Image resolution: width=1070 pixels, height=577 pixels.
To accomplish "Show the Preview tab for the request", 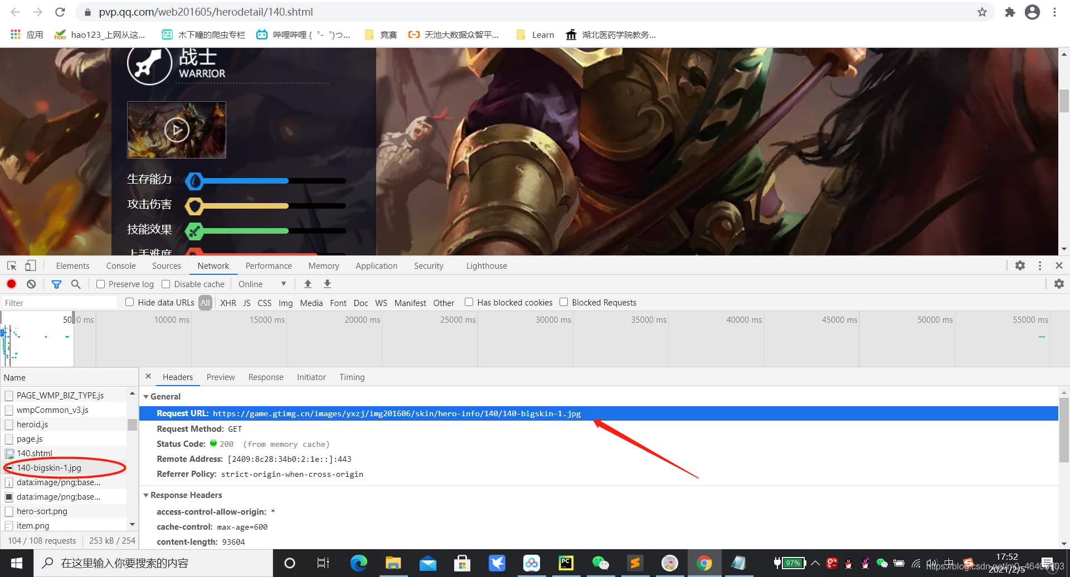I will click(221, 377).
